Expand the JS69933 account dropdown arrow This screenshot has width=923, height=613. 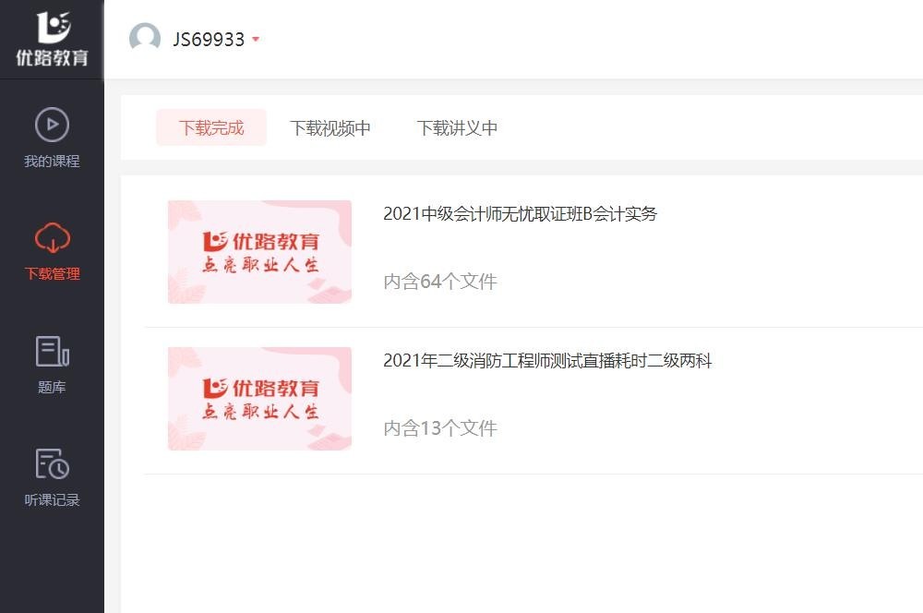coord(256,40)
